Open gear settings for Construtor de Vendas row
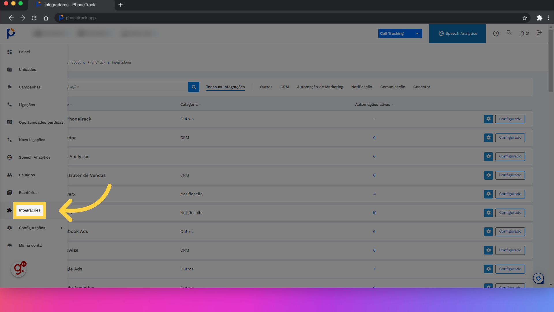The image size is (554, 312). [x=489, y=175]
